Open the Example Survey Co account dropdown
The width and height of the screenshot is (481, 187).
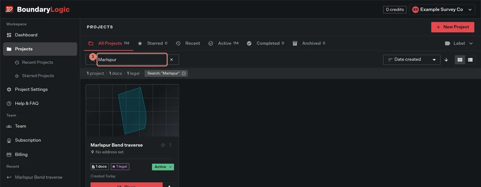coord(442,9)
